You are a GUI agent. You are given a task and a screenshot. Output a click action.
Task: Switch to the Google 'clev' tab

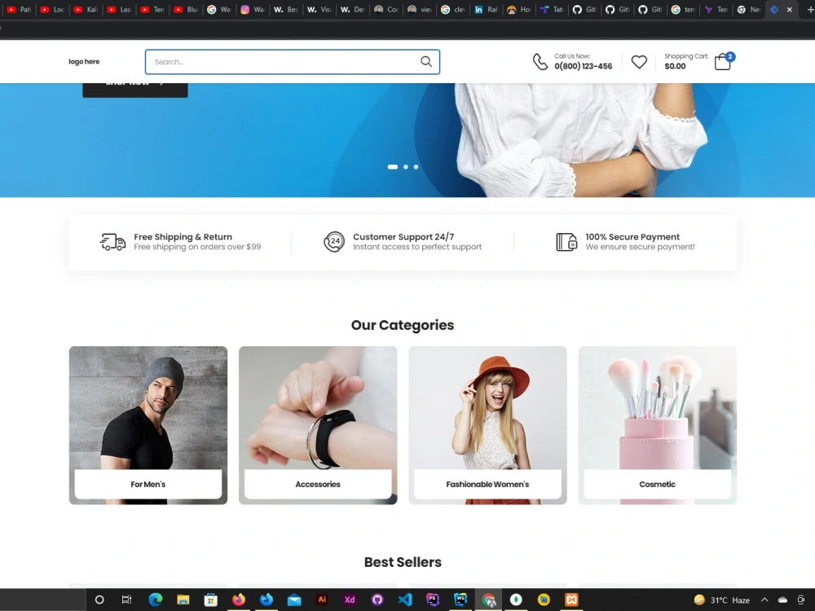coord(452,9)
